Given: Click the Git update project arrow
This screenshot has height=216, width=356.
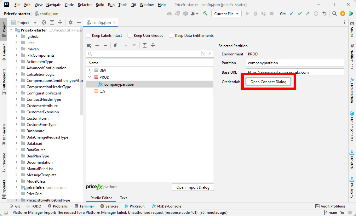Looking at the screenshot, I should click(x=291, y=14).
